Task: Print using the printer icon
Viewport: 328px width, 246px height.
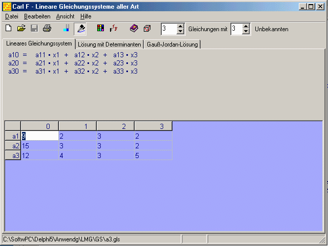Action: coord(47,29)
